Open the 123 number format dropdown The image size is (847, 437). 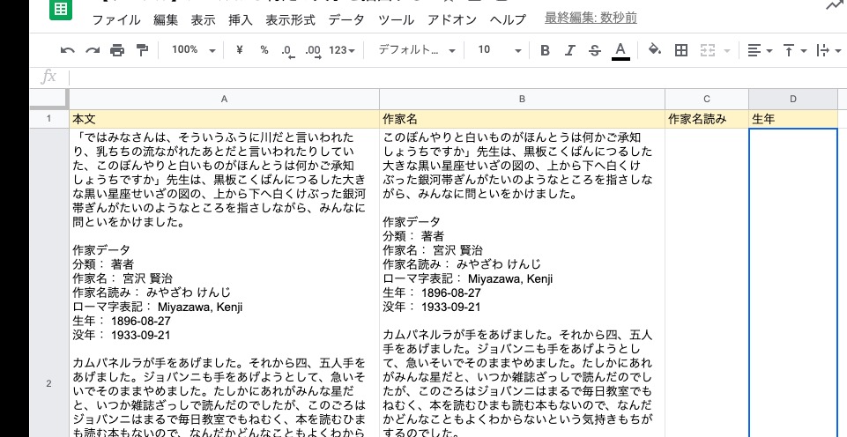pyautogui.click(x=342, y=51)
